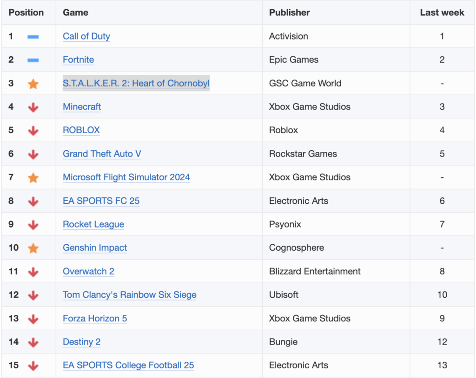
Task: Click the Last week column header
Action: (x=442, y=13)
